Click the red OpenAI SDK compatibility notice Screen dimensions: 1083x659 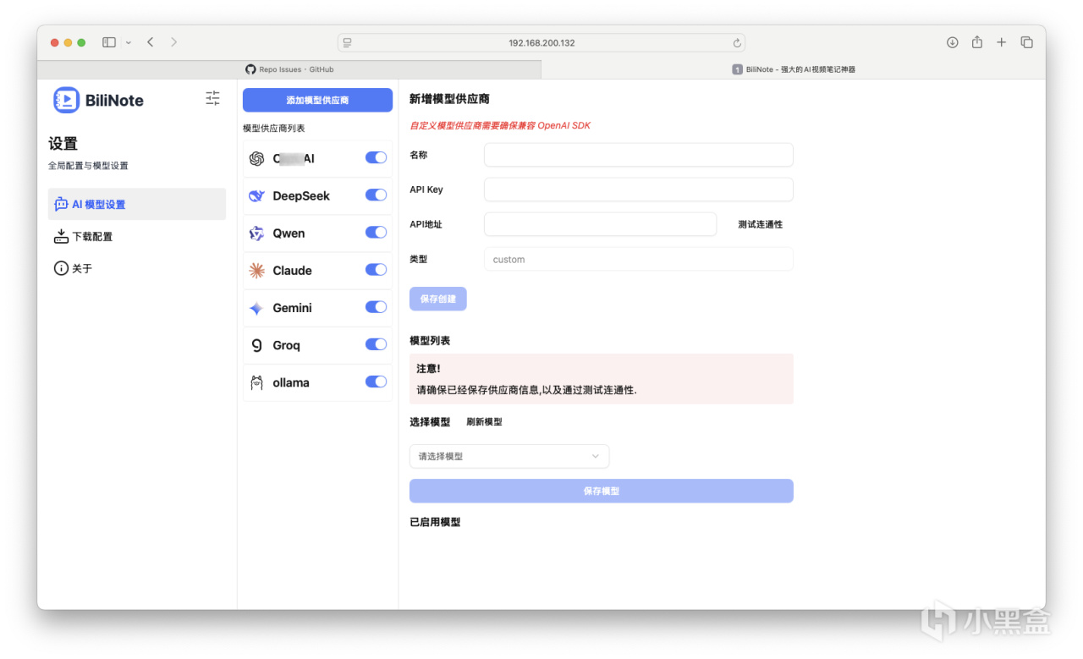(500, 125)
